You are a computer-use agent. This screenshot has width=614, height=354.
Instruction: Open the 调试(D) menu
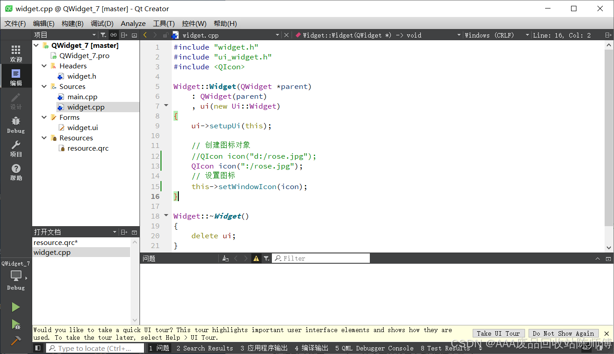tap(102, 23)
